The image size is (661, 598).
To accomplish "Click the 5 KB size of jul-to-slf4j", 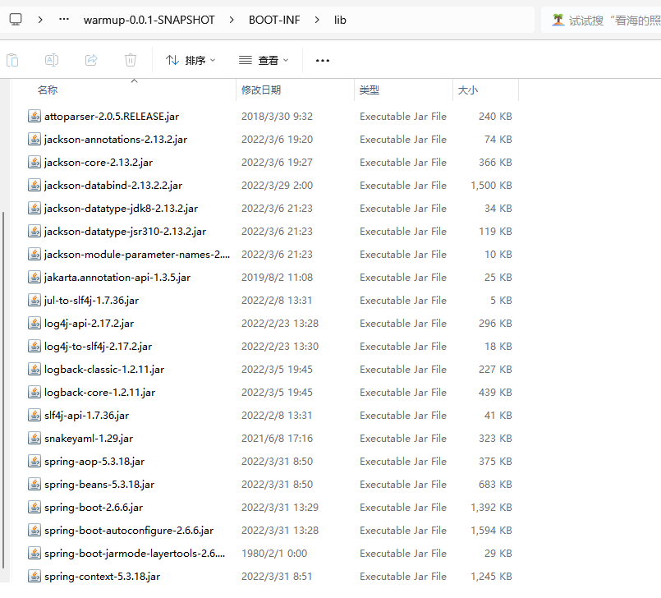I will (x=501, y=301).
